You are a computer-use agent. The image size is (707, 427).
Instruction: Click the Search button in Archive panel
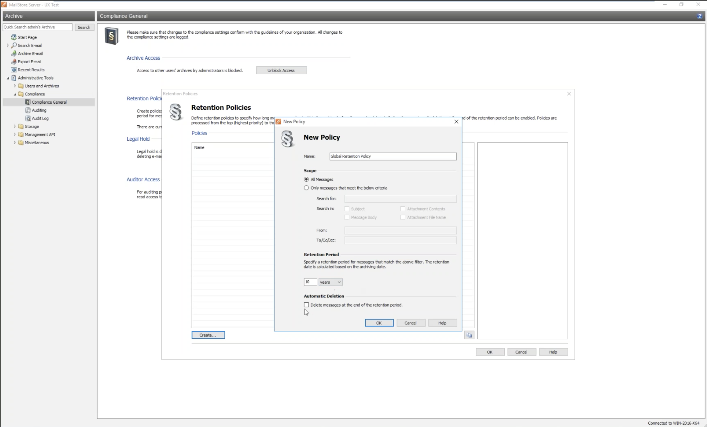(x=84, y=27)
